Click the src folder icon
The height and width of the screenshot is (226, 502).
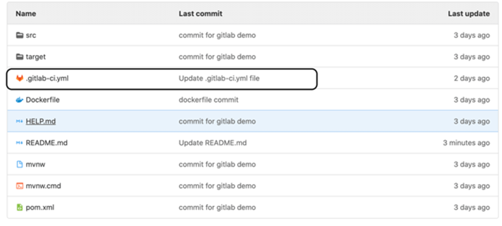coord(20,35)
